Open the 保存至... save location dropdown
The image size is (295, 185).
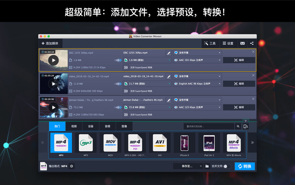pos(188,166)
